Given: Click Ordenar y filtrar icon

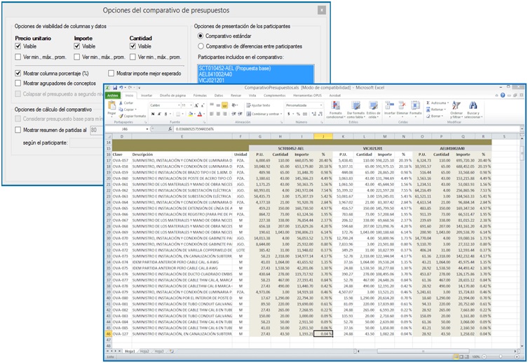Looking at the screenshot, I should tap(456, 107).
